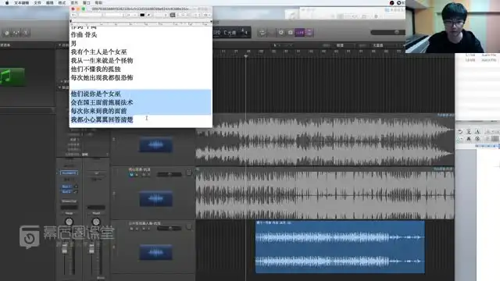500x281 pixels.
Task: Open the 文本编辑 application menu
Action: point(21,2)
